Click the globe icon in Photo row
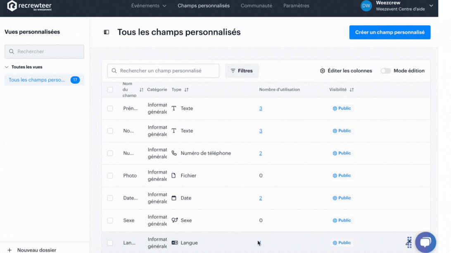The image size is (451, 253). click(x=335, y=176)
